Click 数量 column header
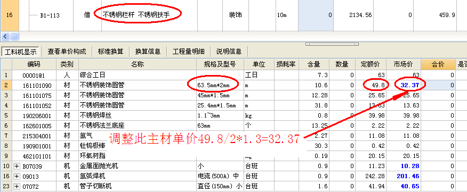467x192 pixels. (x=342, y=64)
